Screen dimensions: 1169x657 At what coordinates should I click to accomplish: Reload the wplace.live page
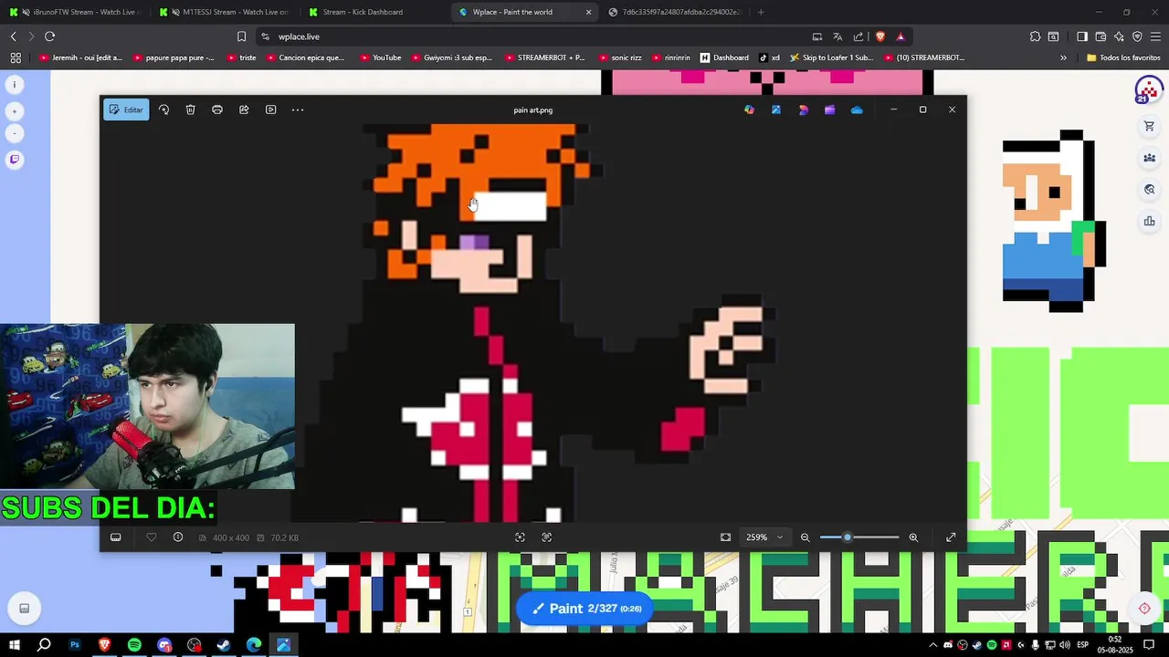pos(49,36)
